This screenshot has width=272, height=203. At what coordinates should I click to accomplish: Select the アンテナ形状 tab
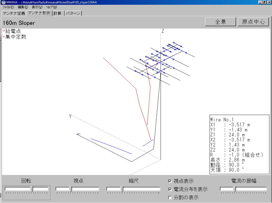coord(39,13)
